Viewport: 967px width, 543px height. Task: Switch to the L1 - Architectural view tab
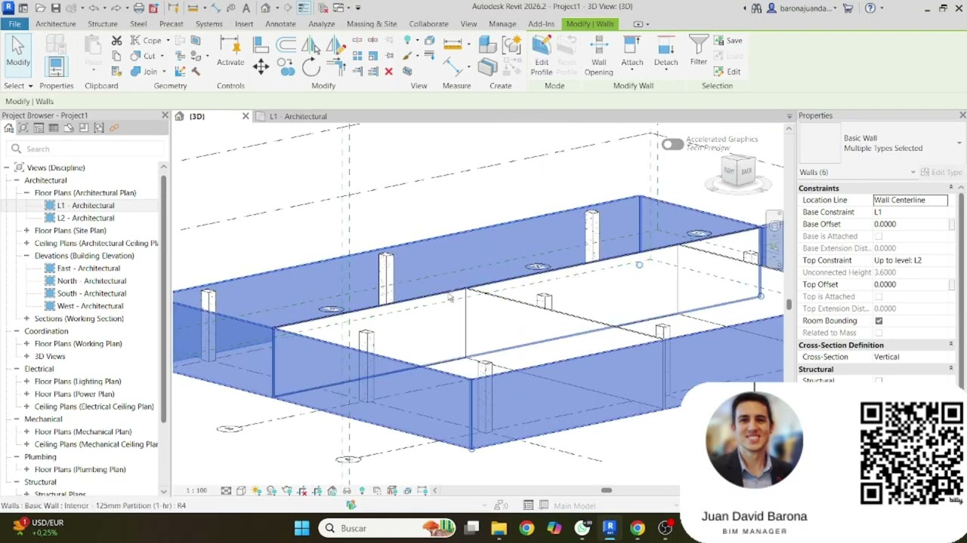click(298, 116)
